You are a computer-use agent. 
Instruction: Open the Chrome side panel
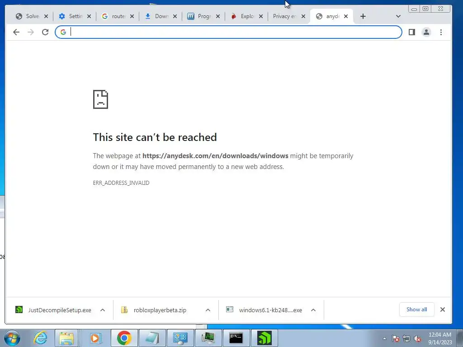412,32
